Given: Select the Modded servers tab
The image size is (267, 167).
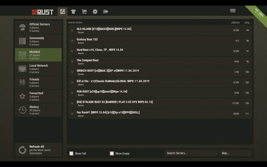Looking at the screenshot, I should pyautogui.click(x=38, y=55).
